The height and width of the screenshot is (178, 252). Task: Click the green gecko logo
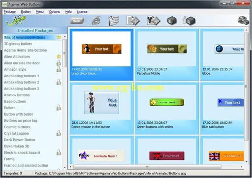click(16, 21)
